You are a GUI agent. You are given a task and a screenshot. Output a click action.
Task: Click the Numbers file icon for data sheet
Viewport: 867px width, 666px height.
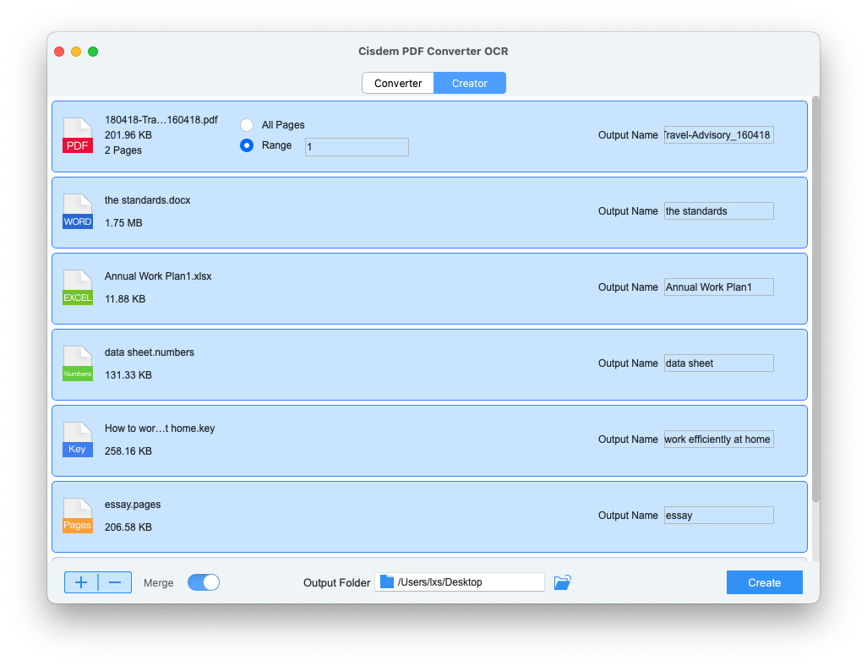(78, 363)
